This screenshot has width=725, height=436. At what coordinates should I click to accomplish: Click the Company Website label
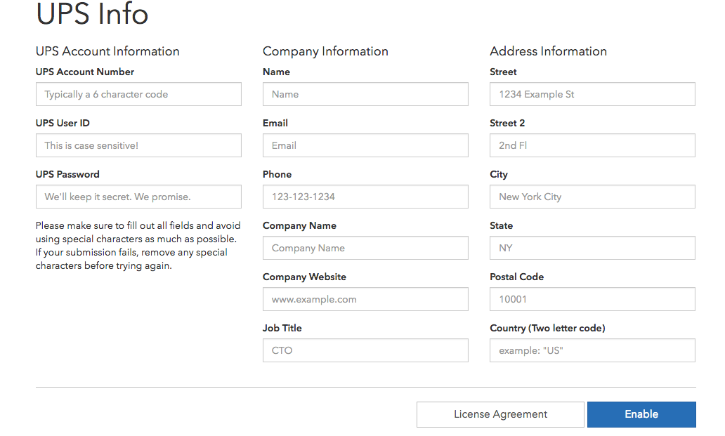coord(304,277)
